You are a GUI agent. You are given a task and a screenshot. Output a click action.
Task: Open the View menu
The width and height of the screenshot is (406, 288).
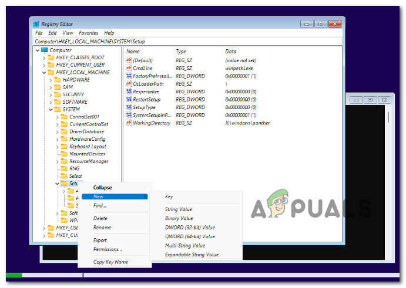click(68, 33)
